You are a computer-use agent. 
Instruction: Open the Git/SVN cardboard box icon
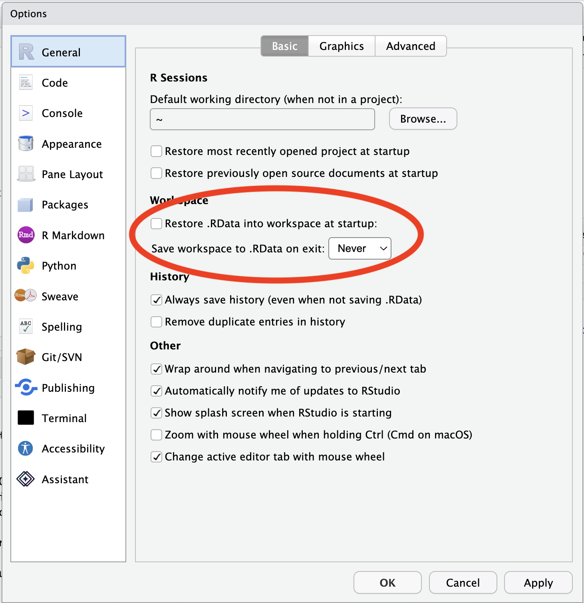pyautogui.click(x=26, y=357)
